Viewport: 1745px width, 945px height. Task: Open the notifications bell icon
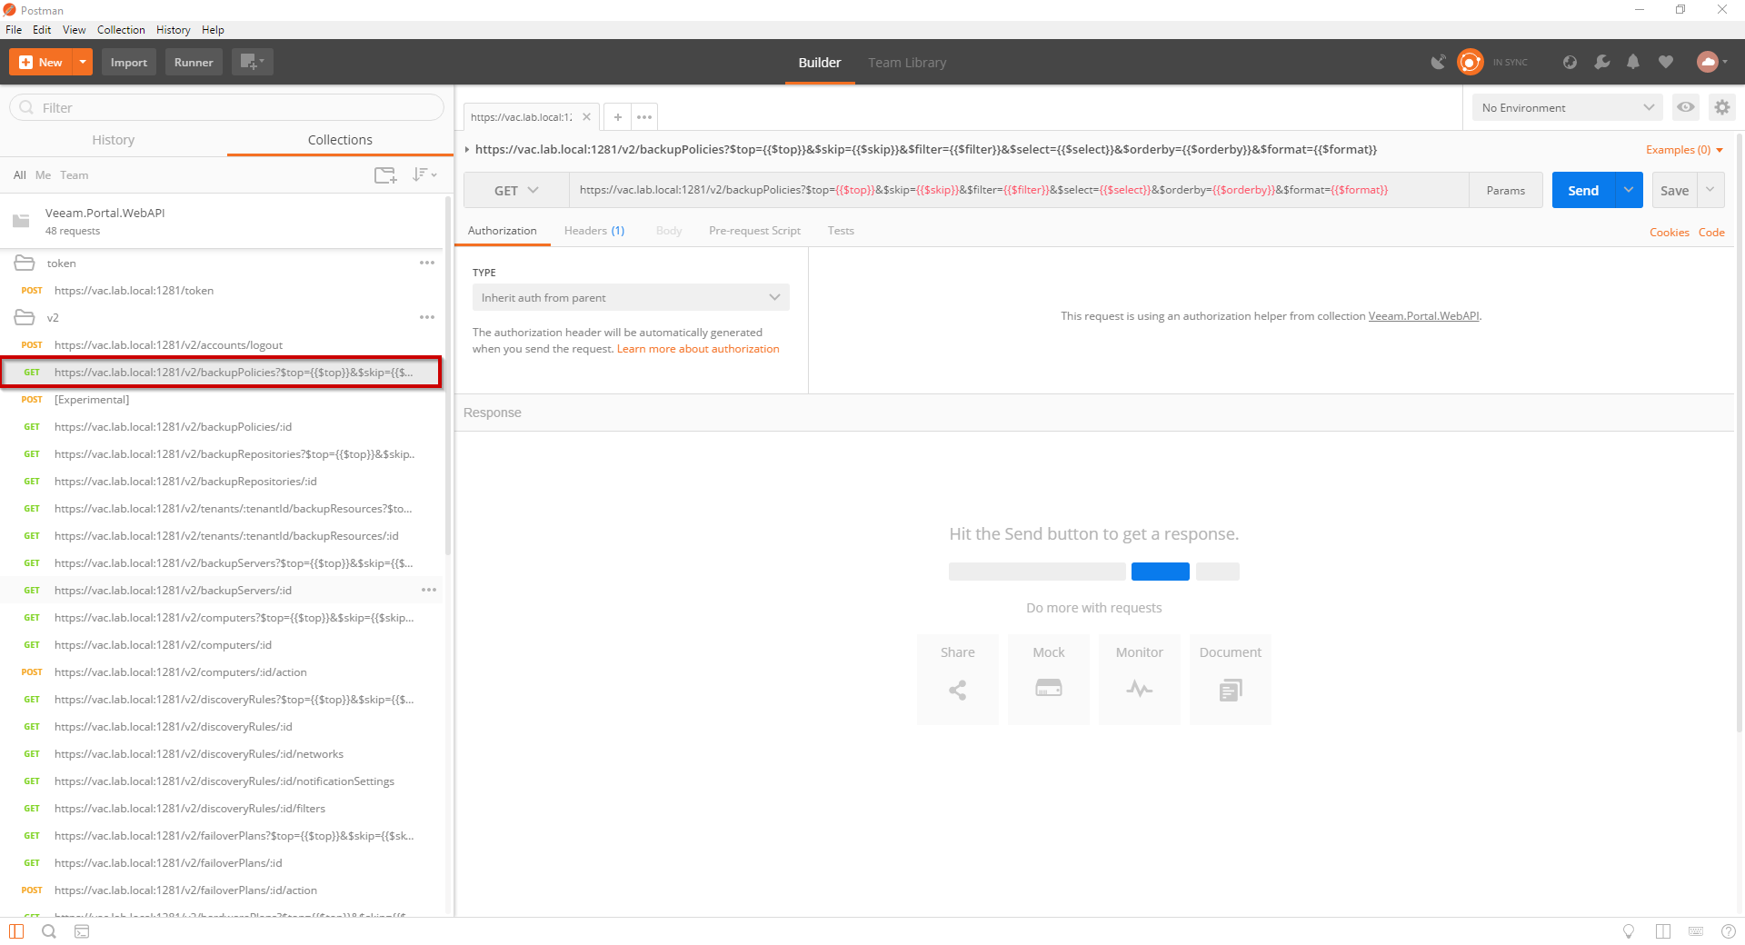click(1633, 62)
